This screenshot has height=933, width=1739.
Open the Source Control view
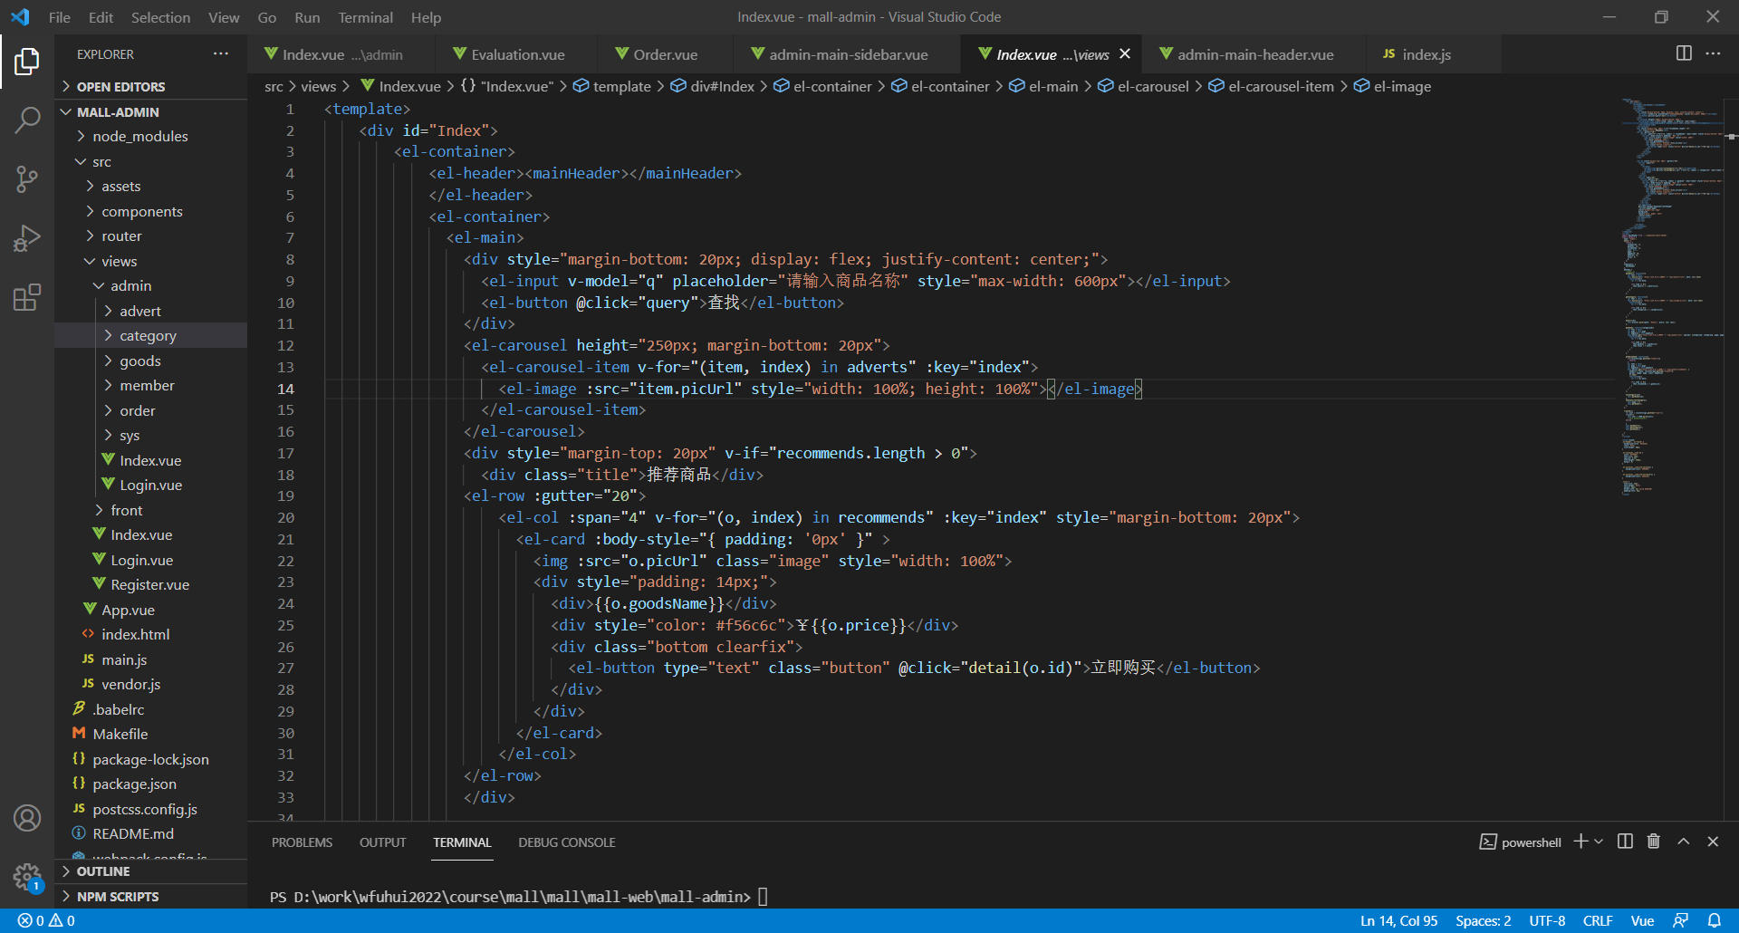point(27,178)
